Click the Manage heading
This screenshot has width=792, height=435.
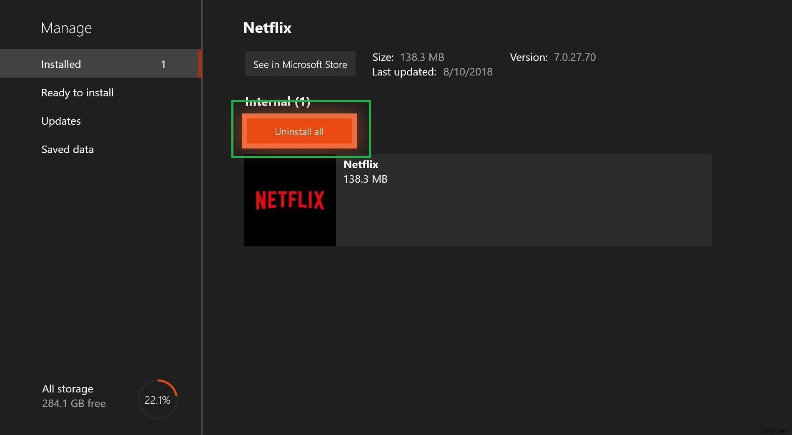coord(66,28)
